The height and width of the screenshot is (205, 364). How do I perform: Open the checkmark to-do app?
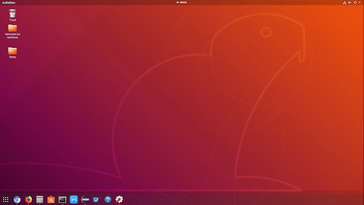pos(96,199)
